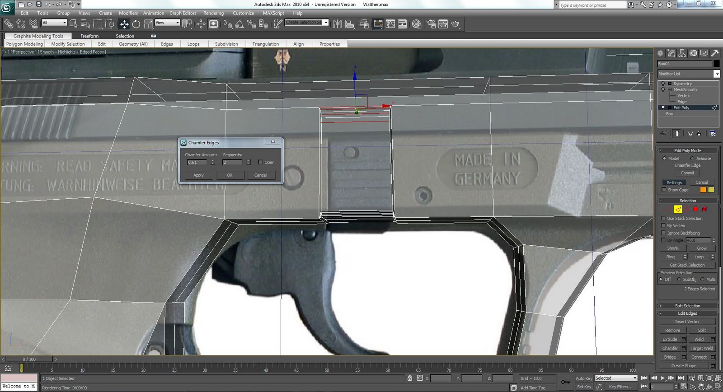Enable Ignore Backfacing checkbox
The height and width of the screenshot is (392, 723).
pyautogui.click(x=663, y=233)
